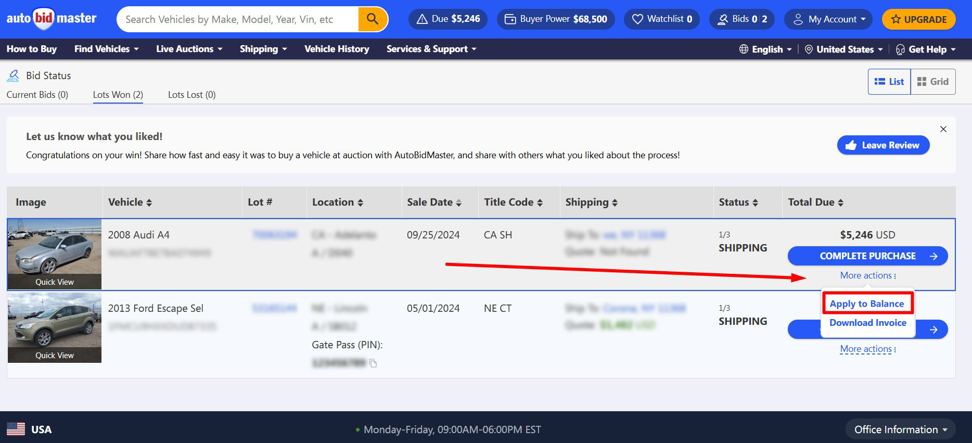
Task: Click the Complete Purchase button
Action: coord(867,256)
